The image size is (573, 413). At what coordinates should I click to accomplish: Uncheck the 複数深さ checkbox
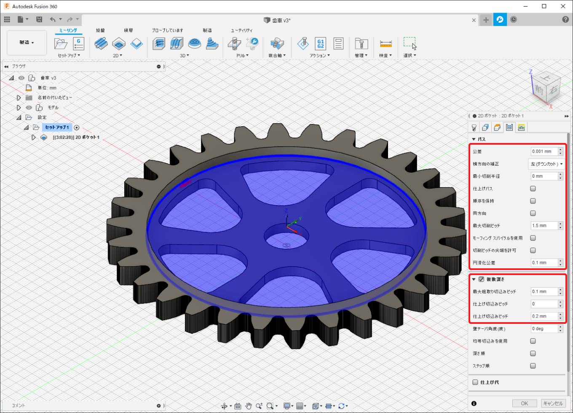pos(481,279)
